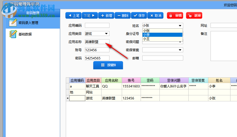Select the row header of row a
Image resolution: width=237 pixels, height=137 pixels.
click(x=67, y=86)
